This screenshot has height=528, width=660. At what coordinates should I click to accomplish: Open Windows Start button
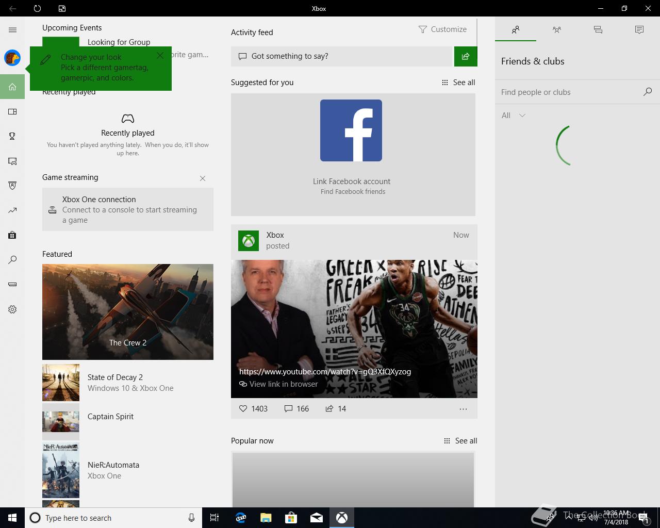coord(12,518)
